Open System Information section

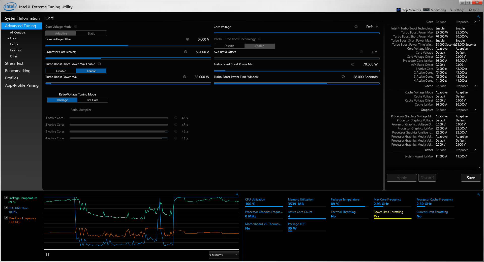[x=22, y=18]
